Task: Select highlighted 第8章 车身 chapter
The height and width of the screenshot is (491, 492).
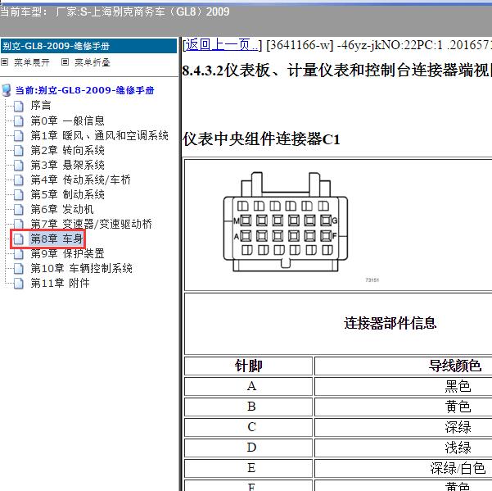Action: pyautogui.click(x=56, y=239)
